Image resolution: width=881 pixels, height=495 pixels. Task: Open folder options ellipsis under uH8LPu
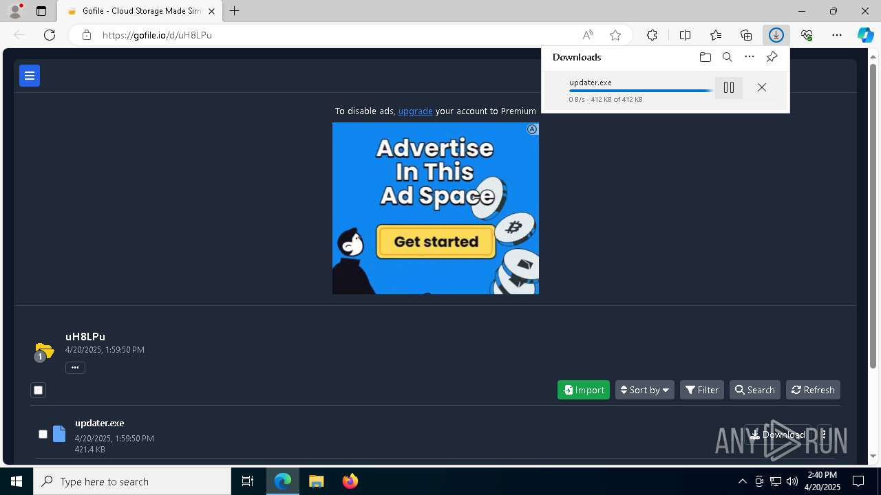(75, 367)
